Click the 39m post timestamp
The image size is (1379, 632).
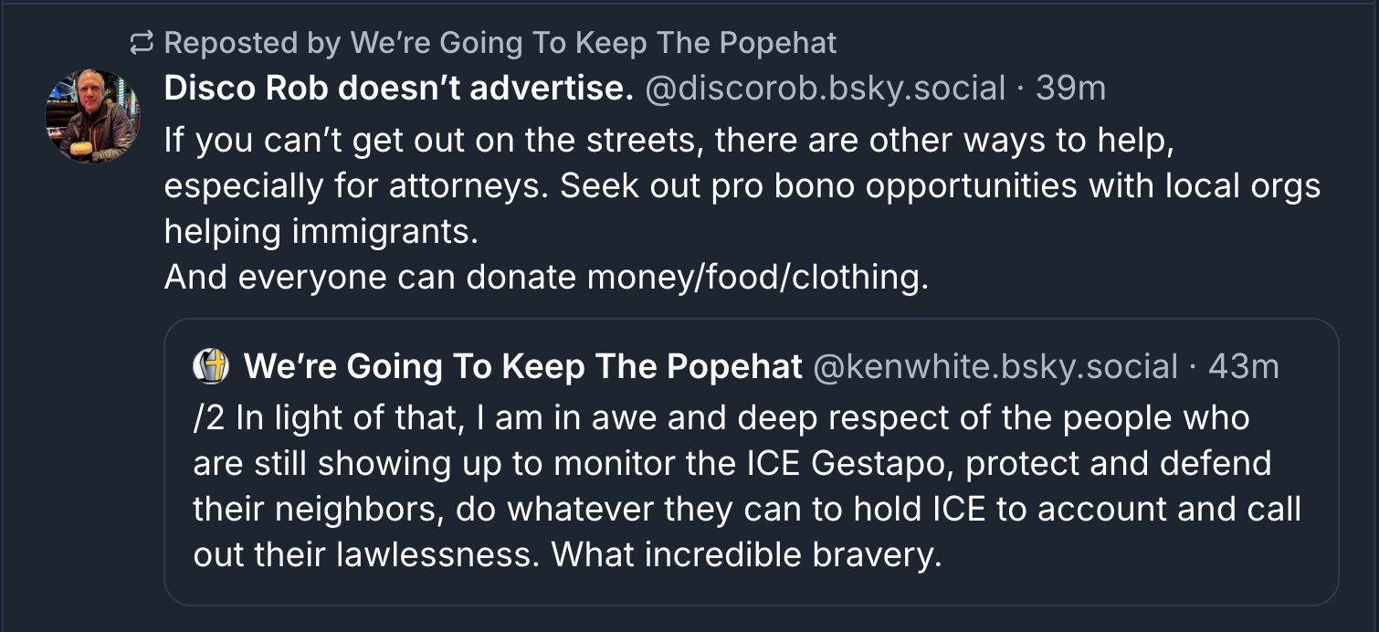tap(1070, 89)
